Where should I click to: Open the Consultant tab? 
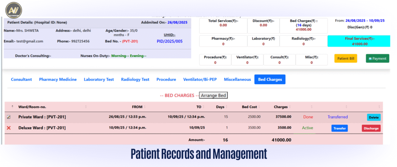21,80
